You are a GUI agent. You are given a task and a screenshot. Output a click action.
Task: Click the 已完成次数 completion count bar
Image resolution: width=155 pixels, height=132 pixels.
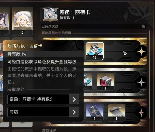[x=94, y=26]
